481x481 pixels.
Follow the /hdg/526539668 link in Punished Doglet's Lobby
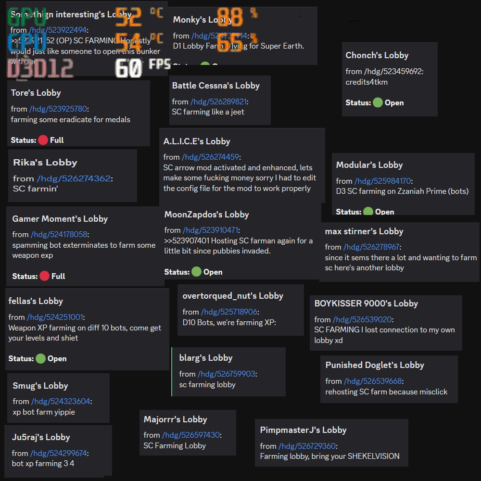373,381
